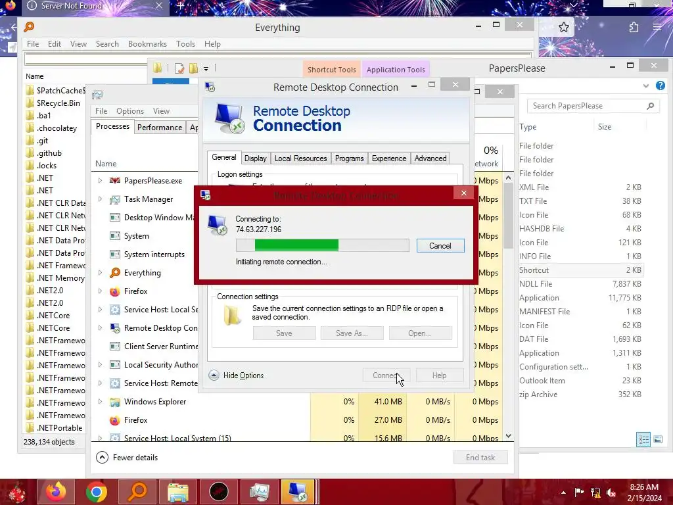The width and height of the screenshot is (673, 505).
Task: Click the Explorer properties quick-access icon
Action: coord(179,68)
